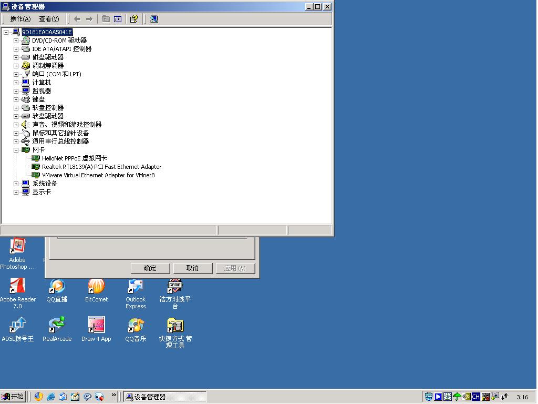Select the 软盘驱动器 category

click(x=48, y=116)
